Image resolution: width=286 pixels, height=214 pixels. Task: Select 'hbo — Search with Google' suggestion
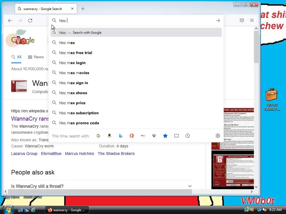click(x=136, y=33)
